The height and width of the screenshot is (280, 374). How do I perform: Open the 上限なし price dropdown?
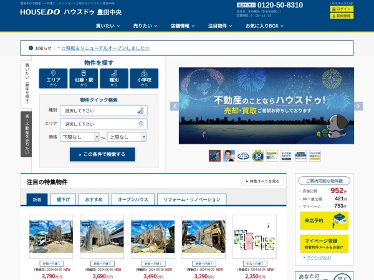[127, 137]
